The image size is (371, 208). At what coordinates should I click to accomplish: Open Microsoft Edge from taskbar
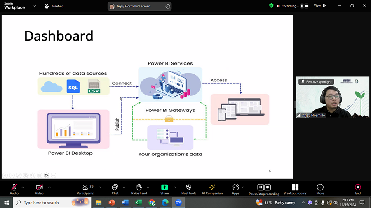(x=165, y=203)
